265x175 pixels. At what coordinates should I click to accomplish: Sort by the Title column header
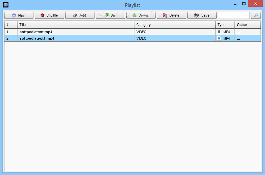pyautogui.click(x=76, y=25)
